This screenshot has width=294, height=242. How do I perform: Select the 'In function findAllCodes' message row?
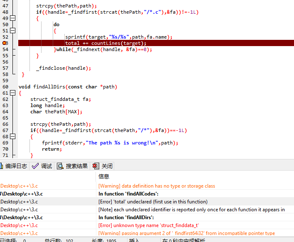[x=128, y=194]
